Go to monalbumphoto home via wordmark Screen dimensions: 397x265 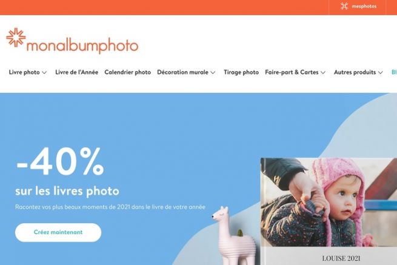click(82, 45)
